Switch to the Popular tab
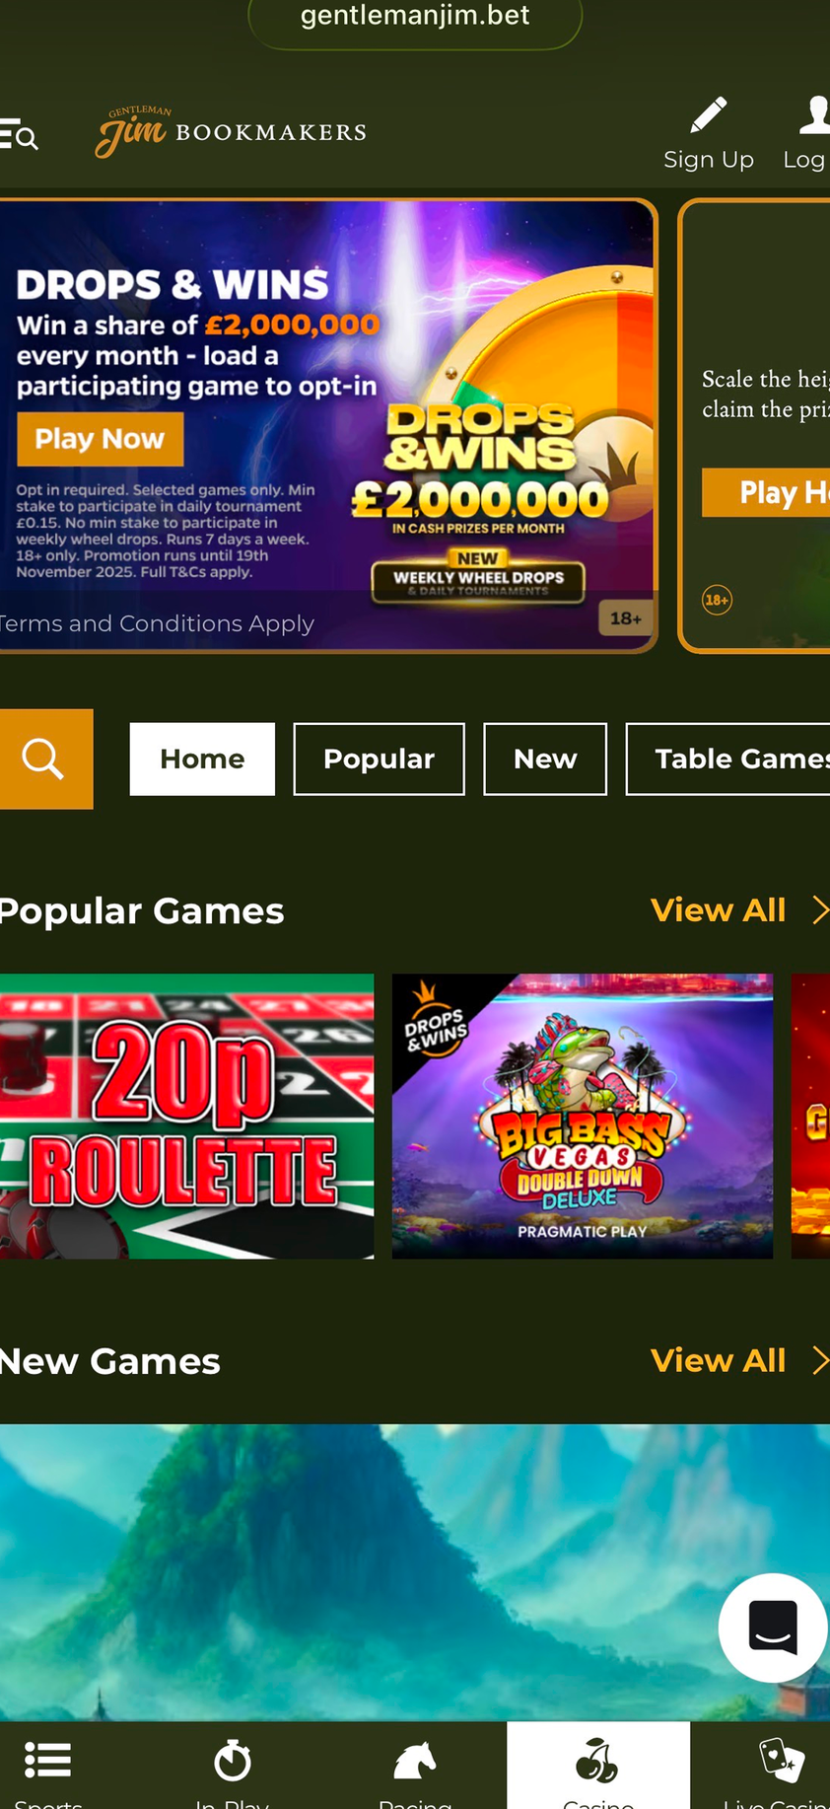Image resolution: width=830 pixels, height=1809 pixels. (x=379, y=759)
